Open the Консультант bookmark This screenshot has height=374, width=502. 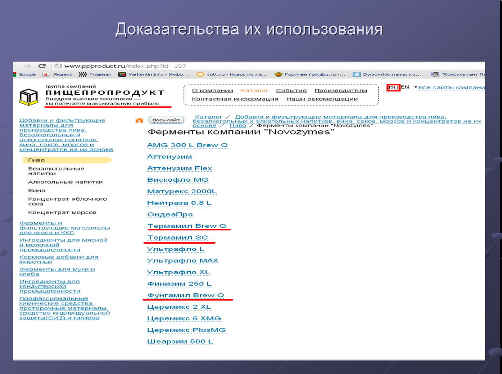tap(458, 74)
